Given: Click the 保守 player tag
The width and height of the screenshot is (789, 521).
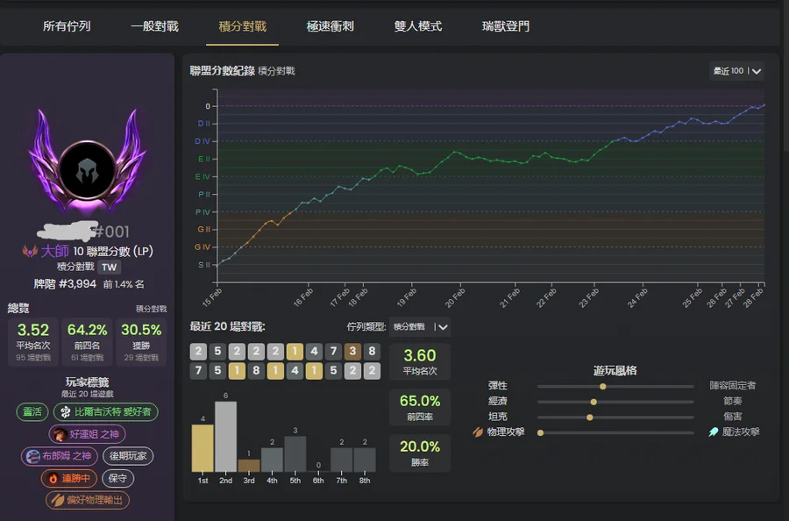Looking at the screenshot, I should [x=119, y=479].
